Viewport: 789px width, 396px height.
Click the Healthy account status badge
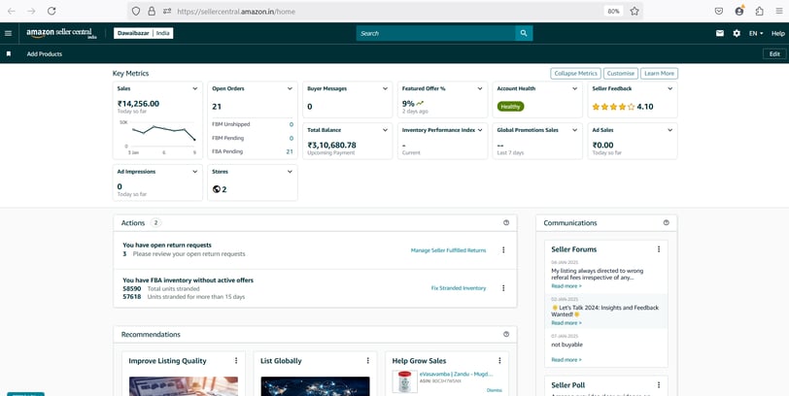[x=510, y=107]
